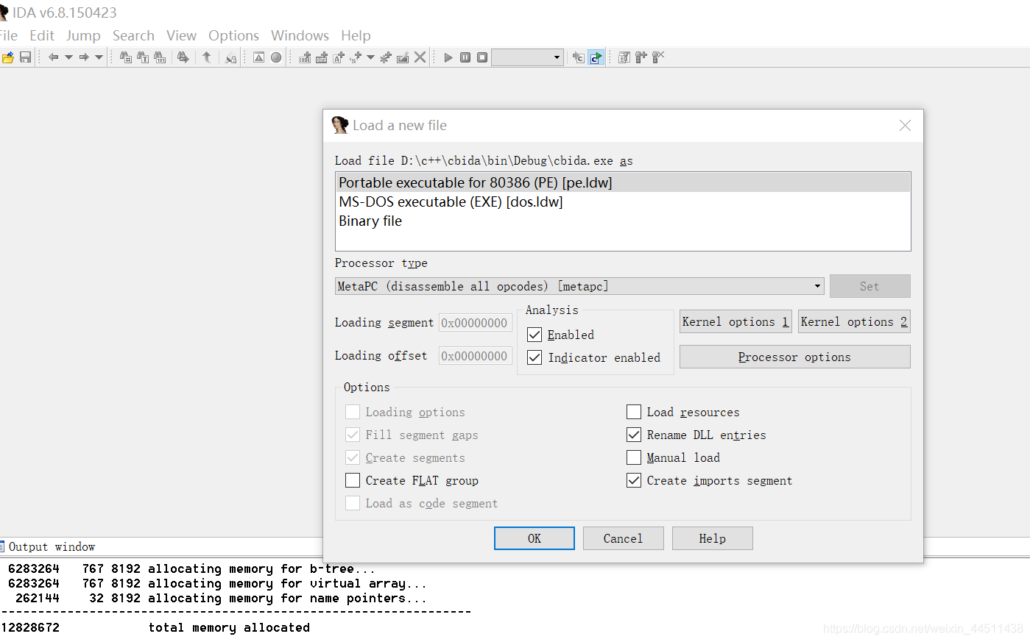Open Processor options

coord(794,357)
